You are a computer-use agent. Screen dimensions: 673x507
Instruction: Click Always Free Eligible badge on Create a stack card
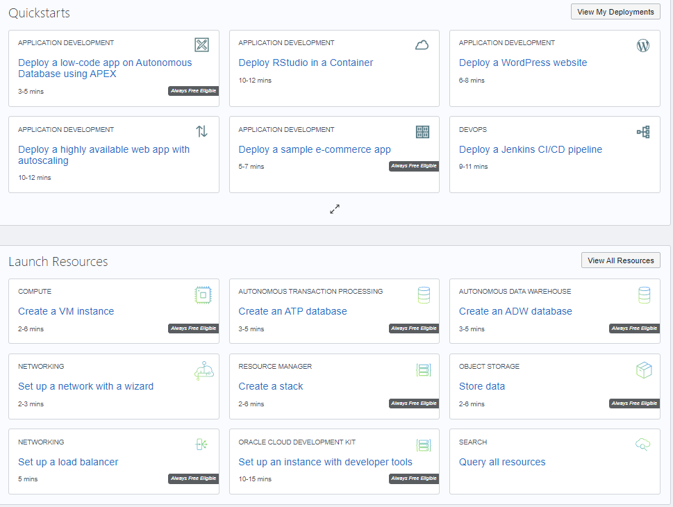(x=414, y=404)
